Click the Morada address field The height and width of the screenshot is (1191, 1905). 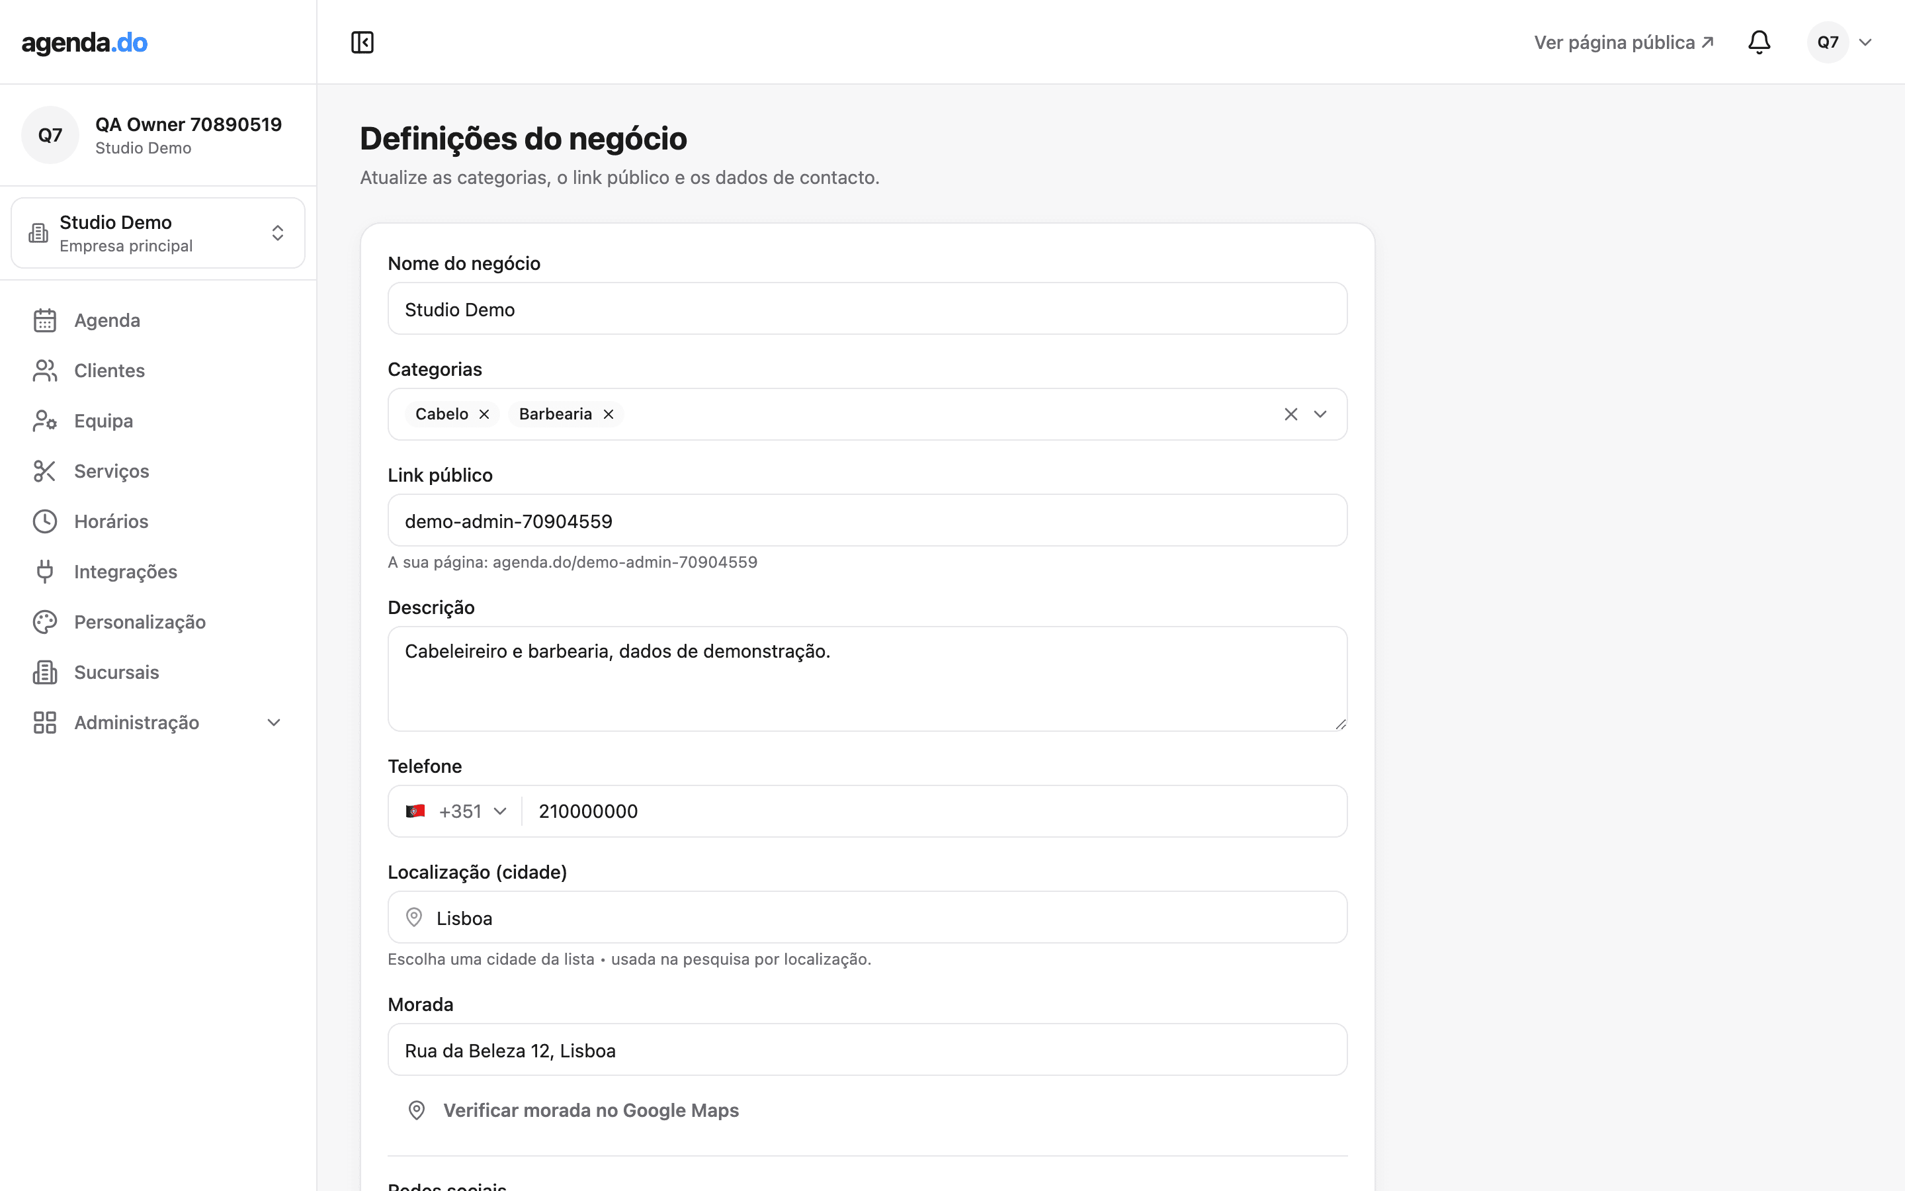coord(867,1050)
